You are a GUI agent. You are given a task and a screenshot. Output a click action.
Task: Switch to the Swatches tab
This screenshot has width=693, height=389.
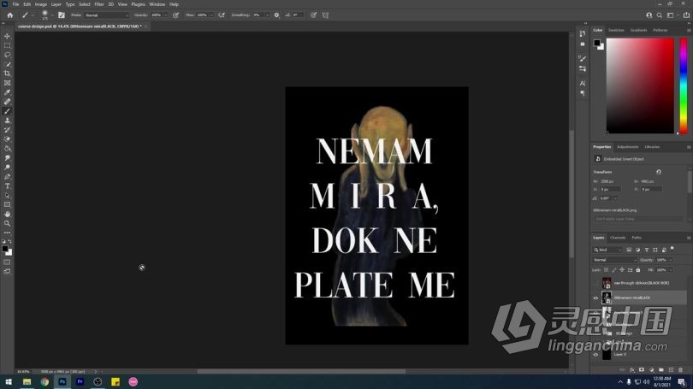(616, 30)
